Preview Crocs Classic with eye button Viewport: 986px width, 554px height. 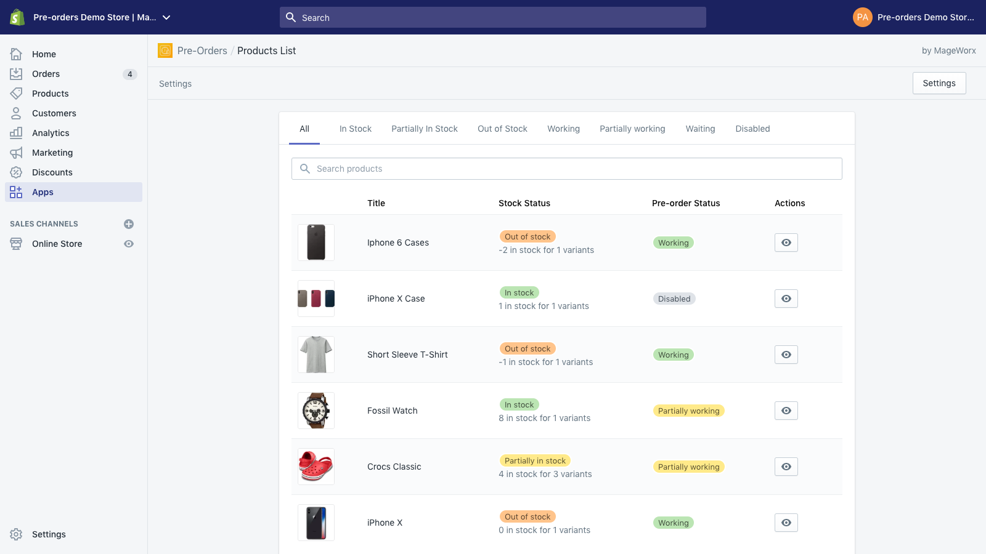pos(786,467)
